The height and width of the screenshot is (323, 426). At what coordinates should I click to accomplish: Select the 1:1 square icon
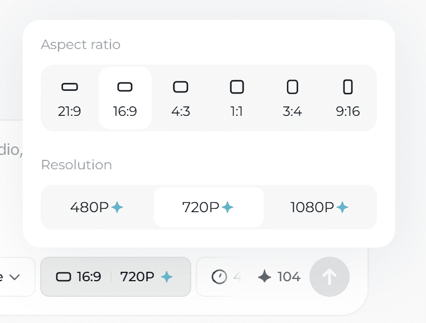[x=236, y=87]
